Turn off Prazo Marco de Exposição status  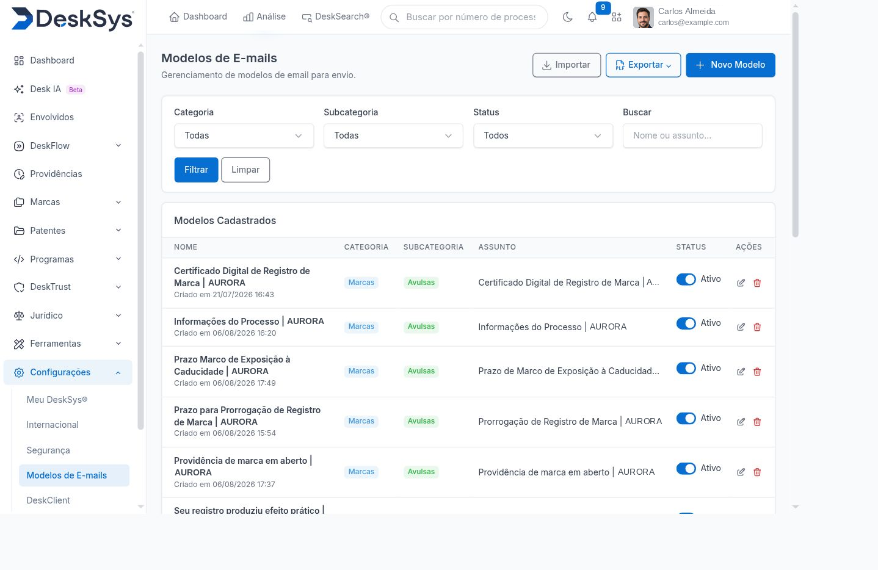pos(686,369)
